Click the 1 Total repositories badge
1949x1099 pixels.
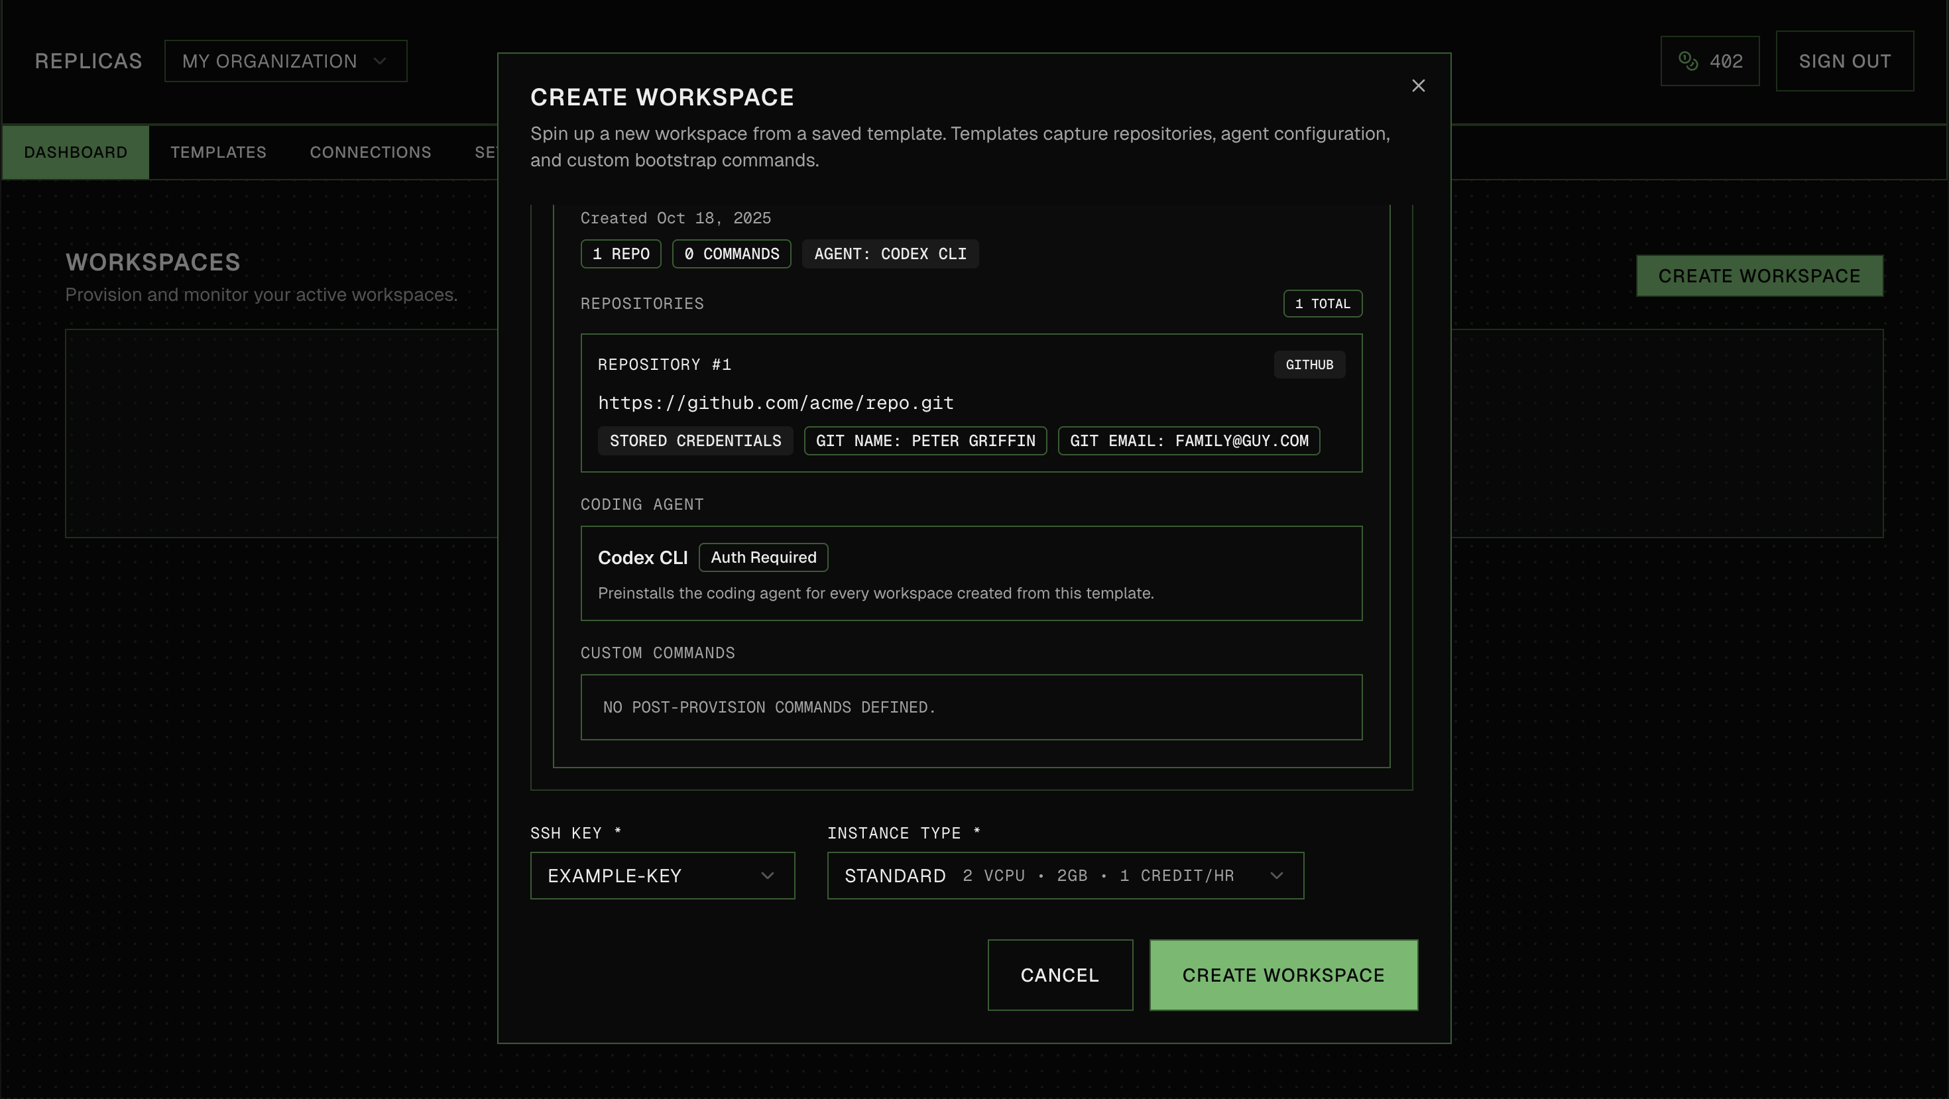pos(1322,304)
